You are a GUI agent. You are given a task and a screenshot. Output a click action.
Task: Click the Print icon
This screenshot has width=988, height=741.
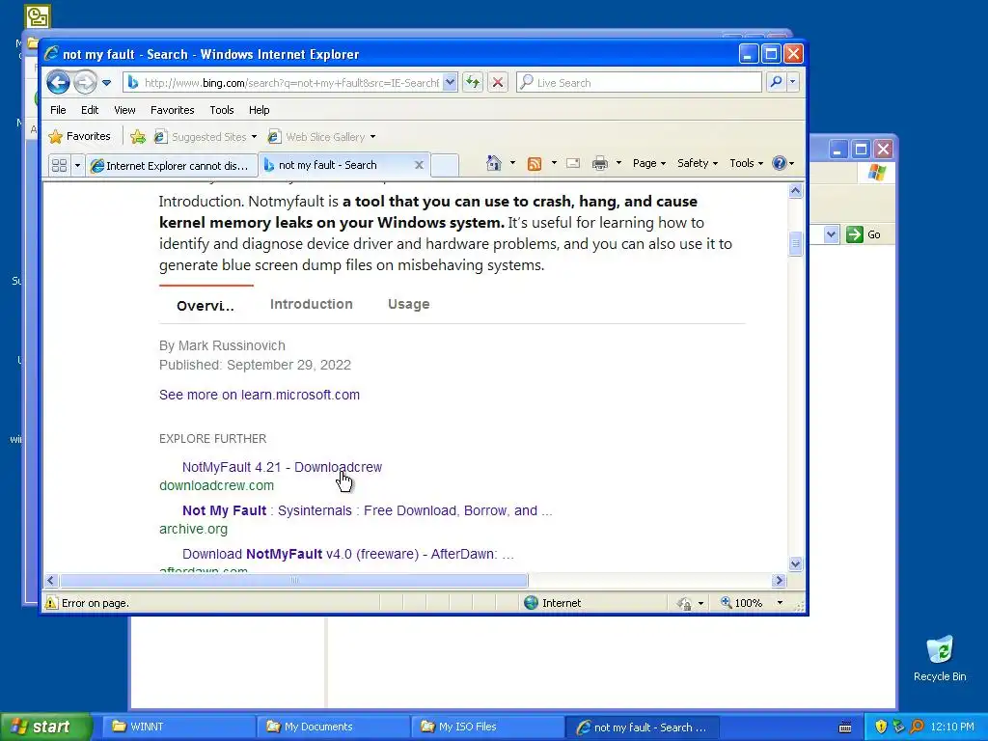coord(600,163)
